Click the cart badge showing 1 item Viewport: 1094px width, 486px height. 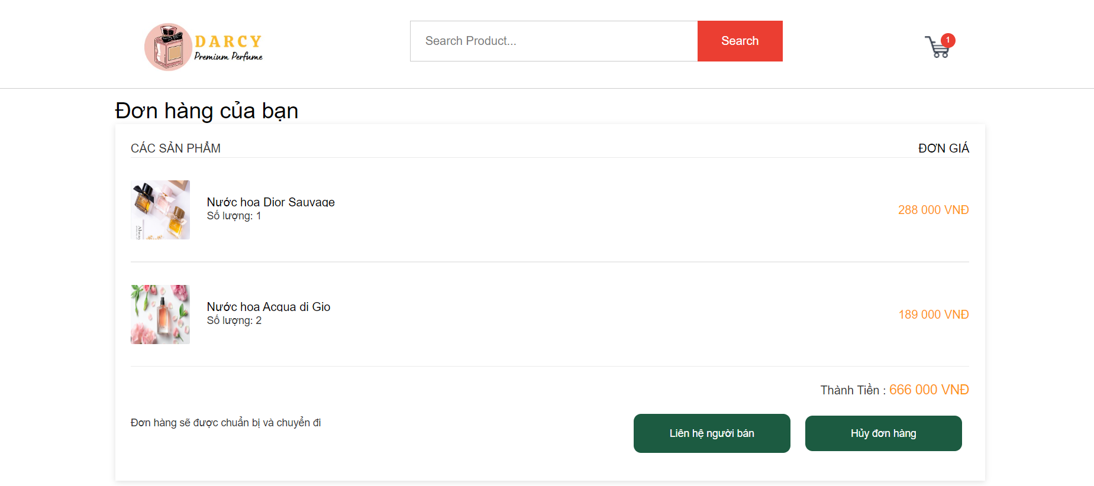(948, 40)
